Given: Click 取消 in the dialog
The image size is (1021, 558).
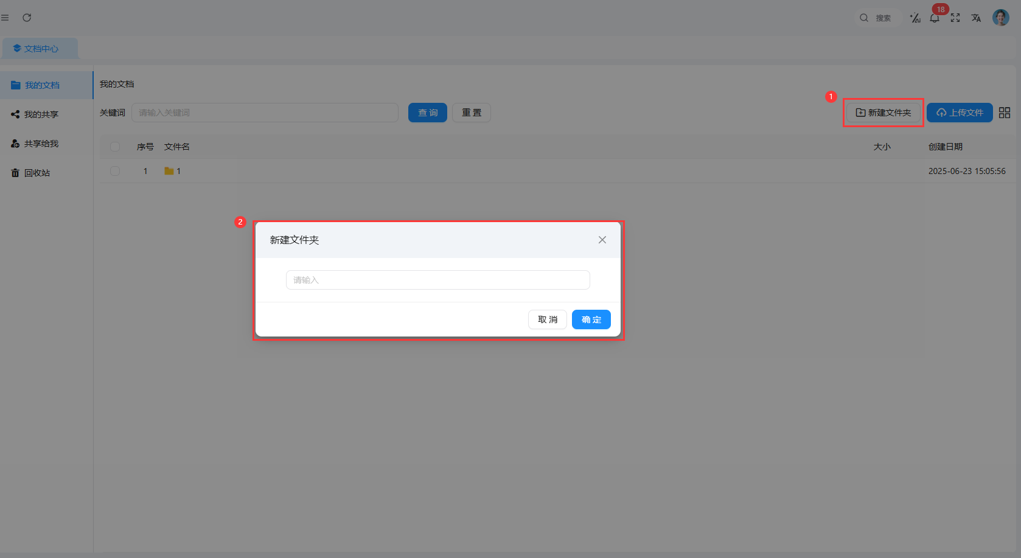Looking at the screenshot, I should (548, 319).
